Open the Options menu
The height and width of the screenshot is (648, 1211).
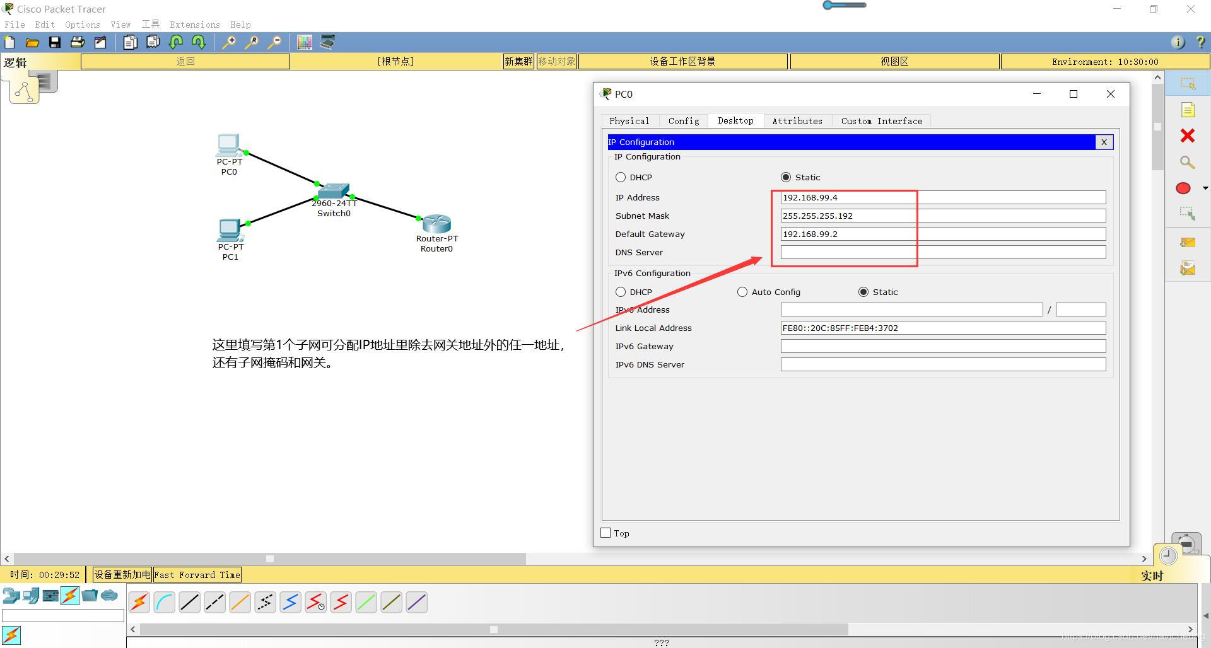83,25
